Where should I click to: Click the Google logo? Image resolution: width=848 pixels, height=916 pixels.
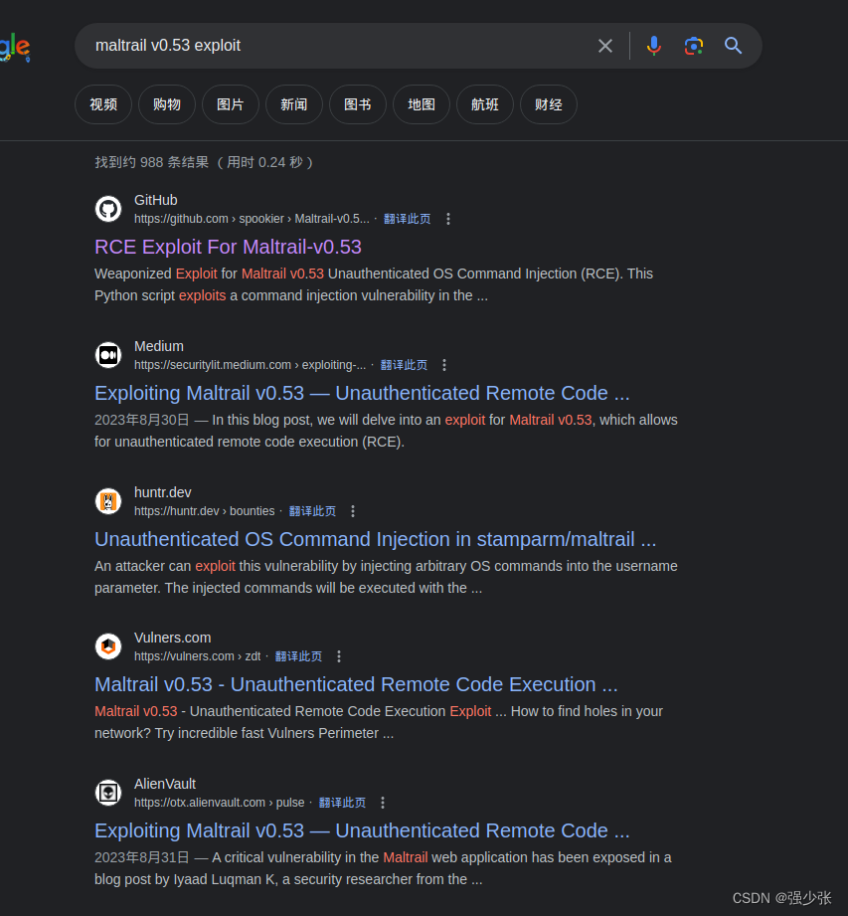click(15, 47)
